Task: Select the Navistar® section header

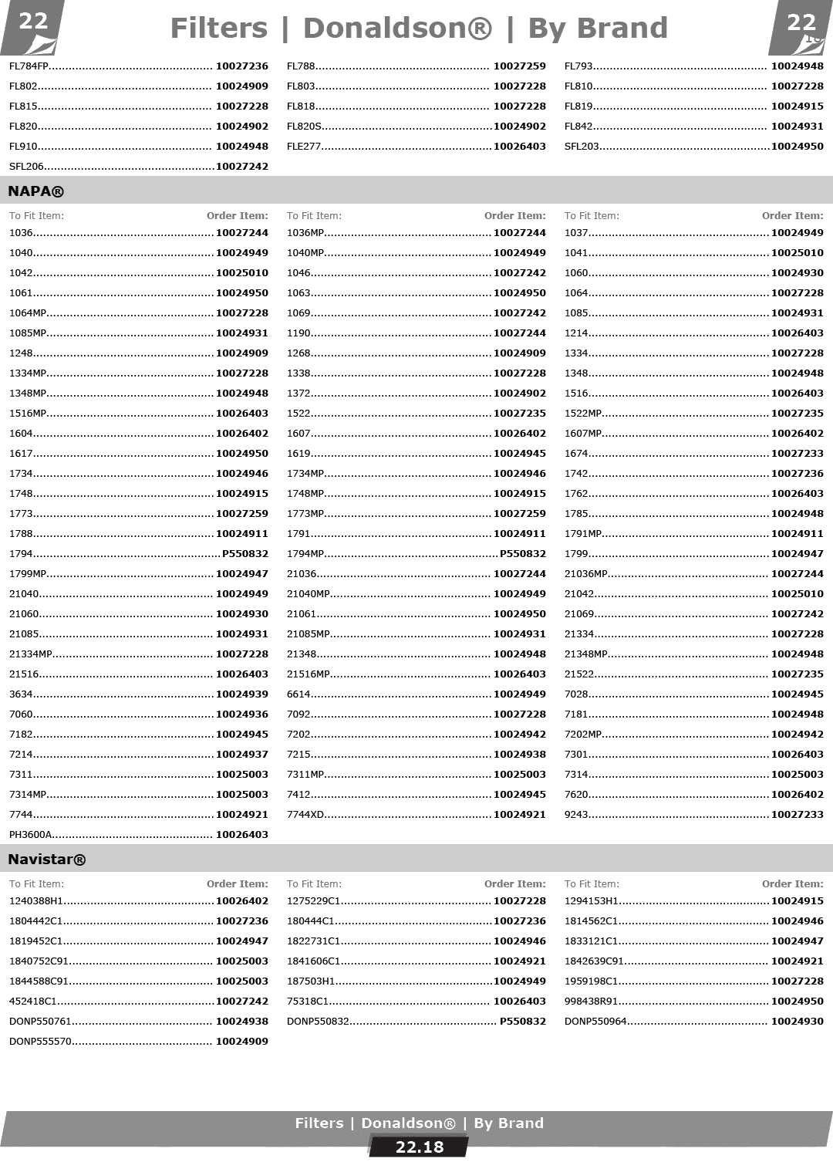Action: pyautogui.click(x=47, y=859)
